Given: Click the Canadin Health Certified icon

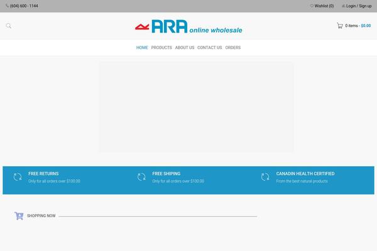Looking at the screenshot, I should [265, 177].
